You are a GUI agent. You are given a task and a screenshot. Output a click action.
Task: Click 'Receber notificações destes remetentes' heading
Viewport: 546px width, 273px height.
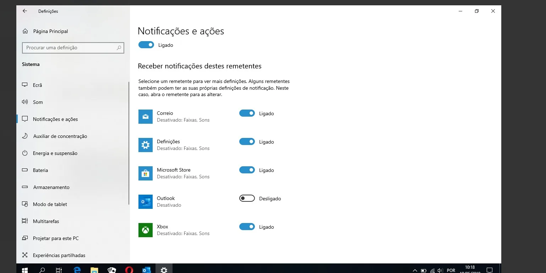coord(200,66)
